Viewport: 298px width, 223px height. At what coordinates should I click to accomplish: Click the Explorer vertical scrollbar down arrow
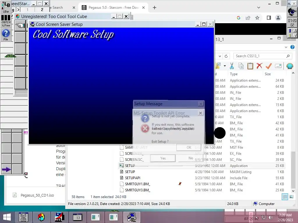[293, 191]
